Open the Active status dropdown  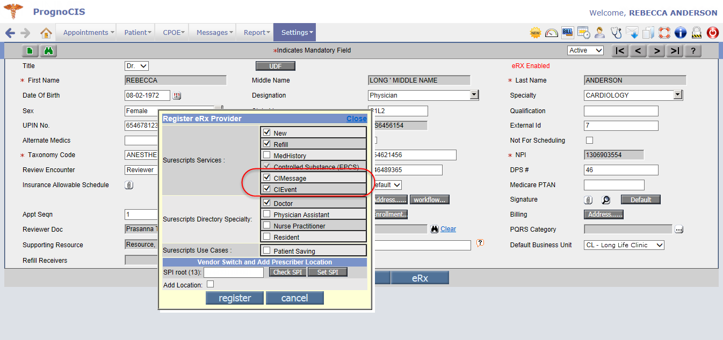[x=585, y=50]
